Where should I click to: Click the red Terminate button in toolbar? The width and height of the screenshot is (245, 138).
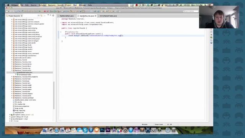click(45, 11)
